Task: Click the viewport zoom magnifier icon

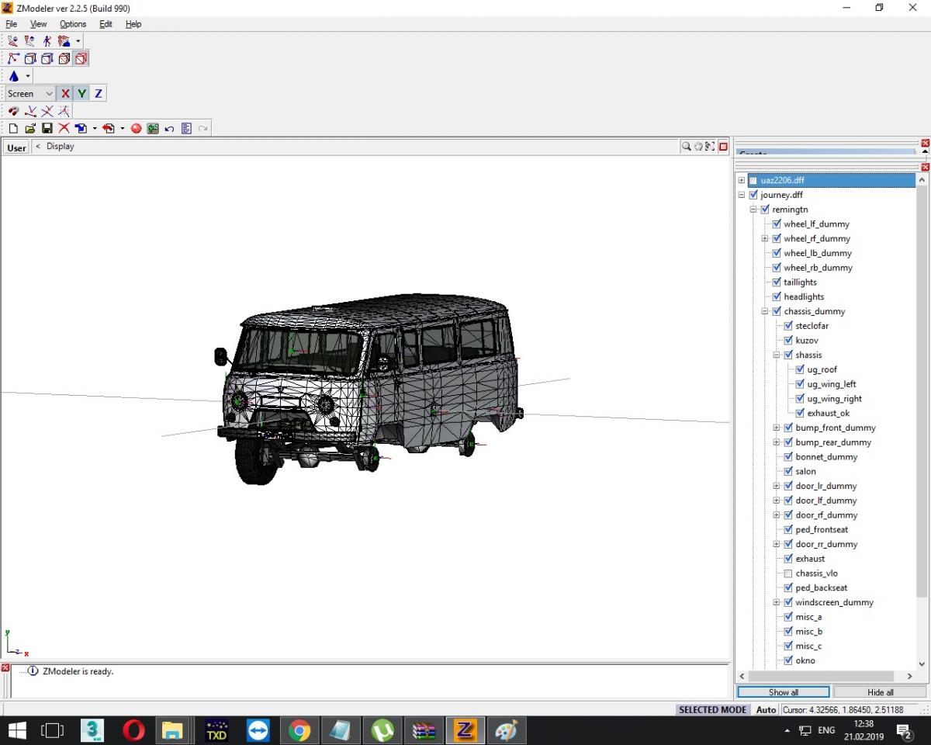Action: (686, 146)
